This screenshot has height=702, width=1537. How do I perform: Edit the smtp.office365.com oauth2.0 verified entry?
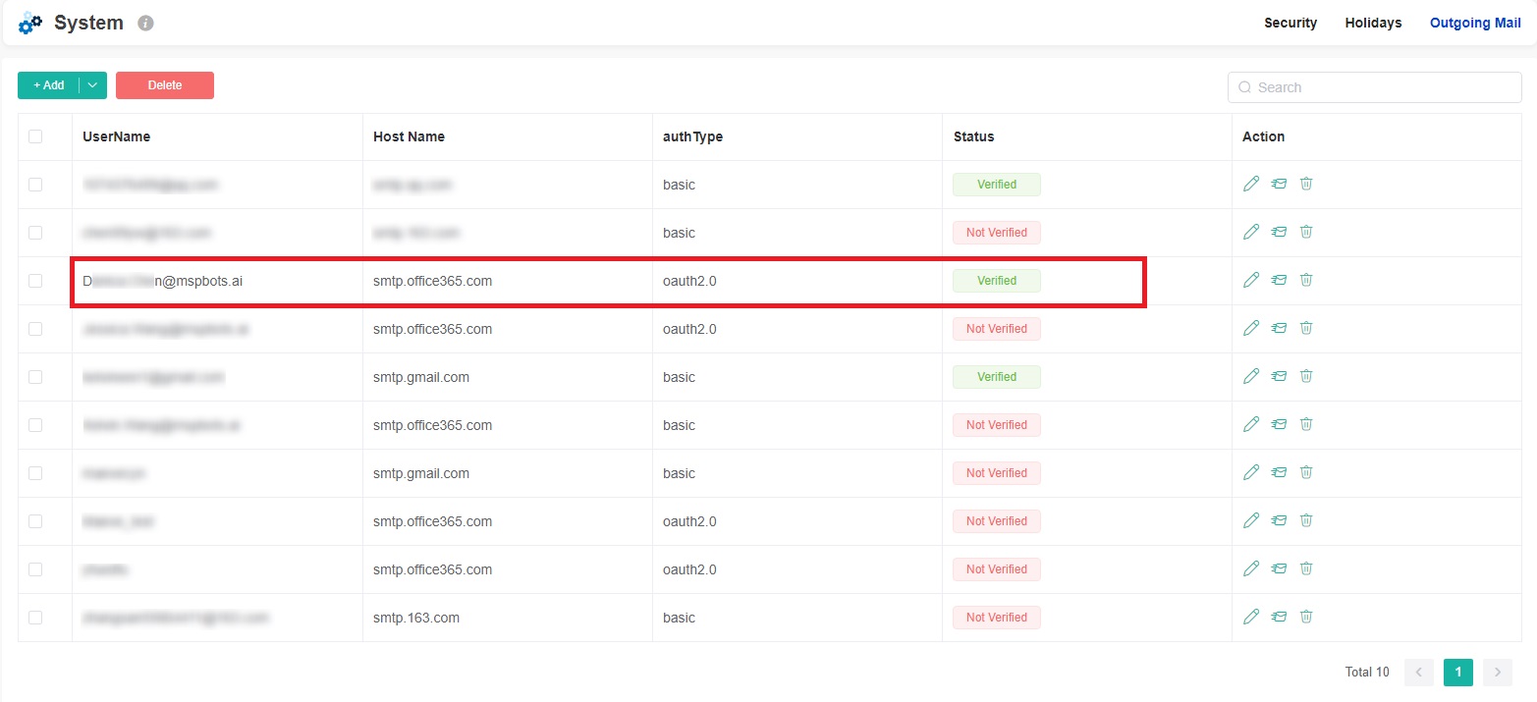coord(1251,280)
